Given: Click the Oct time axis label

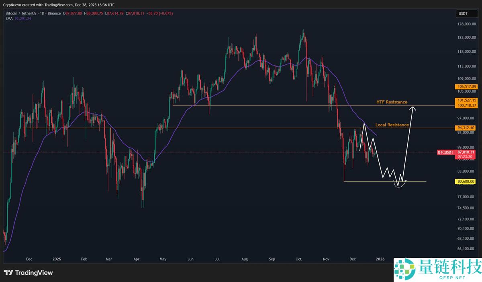Looking at the screenshot, I should coord(298,259).
